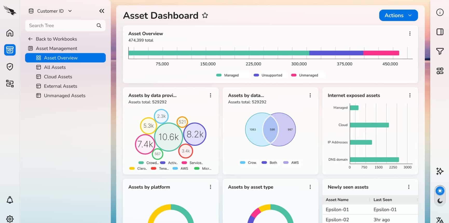The width and height of the screenshot is (449, 223).
Task: Toggle Crow. legend in Venn chart
Action: [248, 163]
